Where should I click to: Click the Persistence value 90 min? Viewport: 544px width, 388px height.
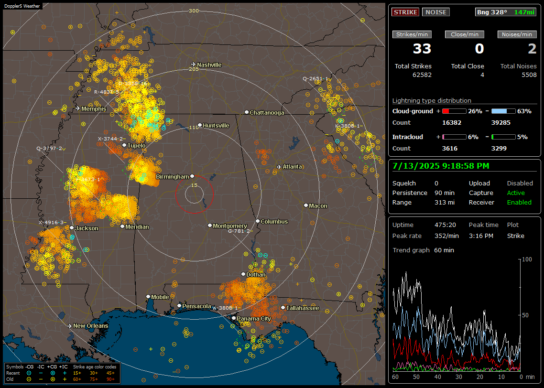pos(445,193)
